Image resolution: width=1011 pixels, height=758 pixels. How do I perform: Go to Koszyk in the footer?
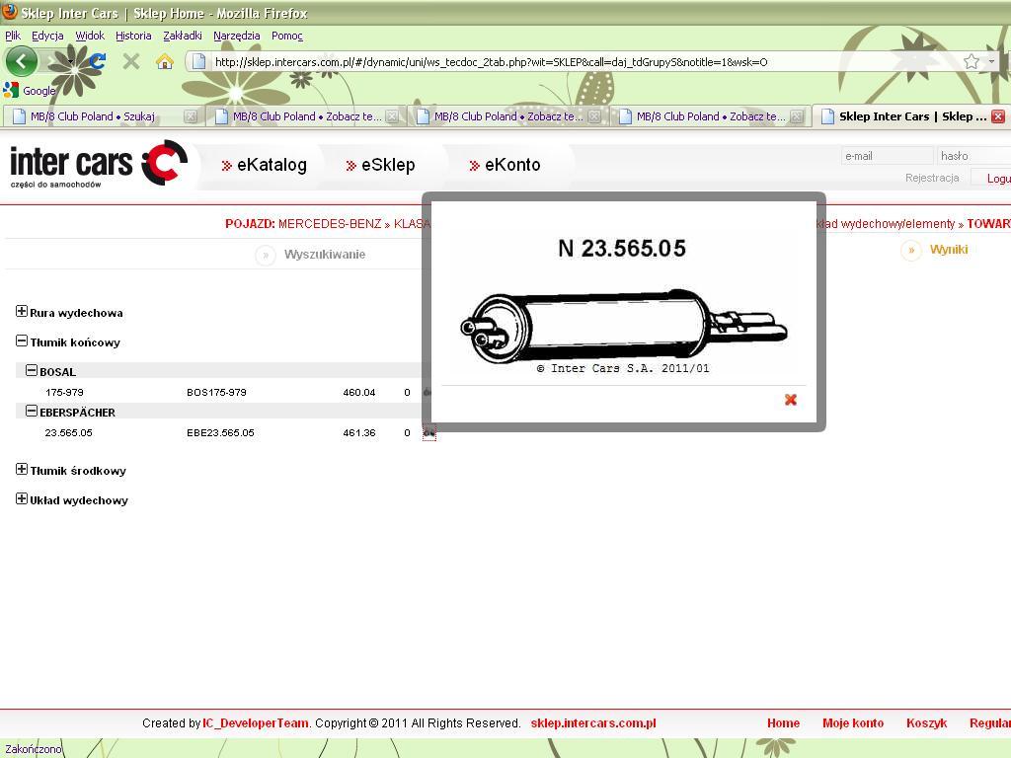tap(926, 723)
